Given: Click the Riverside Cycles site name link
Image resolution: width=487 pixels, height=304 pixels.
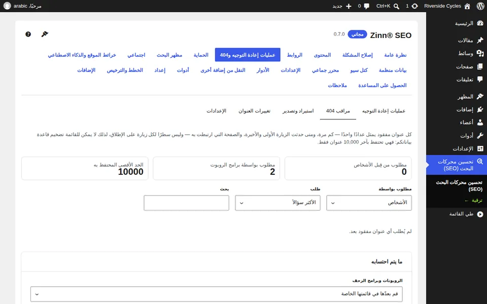Looking at the screenshot, I should (x=442, y=6).
